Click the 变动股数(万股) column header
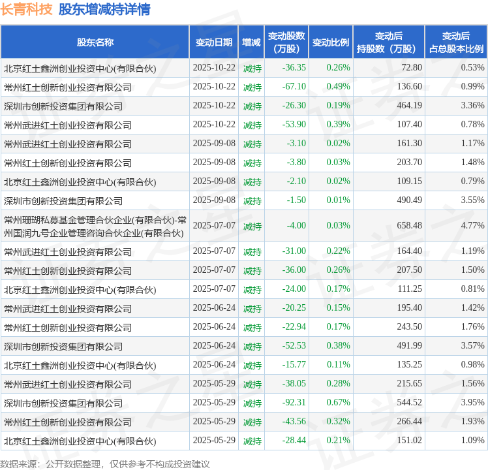This screenshot has width=488, height=470. [x=286, y=42]
